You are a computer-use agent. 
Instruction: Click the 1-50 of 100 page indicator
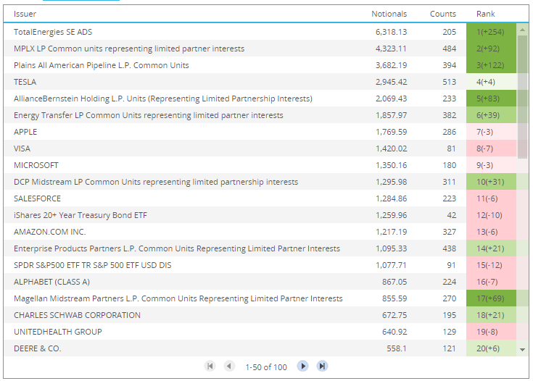click(x=266, y=367)
